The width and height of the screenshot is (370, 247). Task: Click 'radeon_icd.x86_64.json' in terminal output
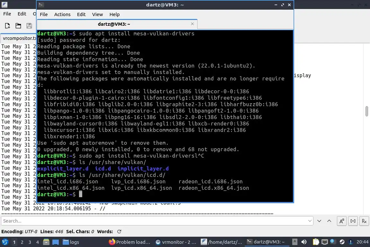click(214, 188)
